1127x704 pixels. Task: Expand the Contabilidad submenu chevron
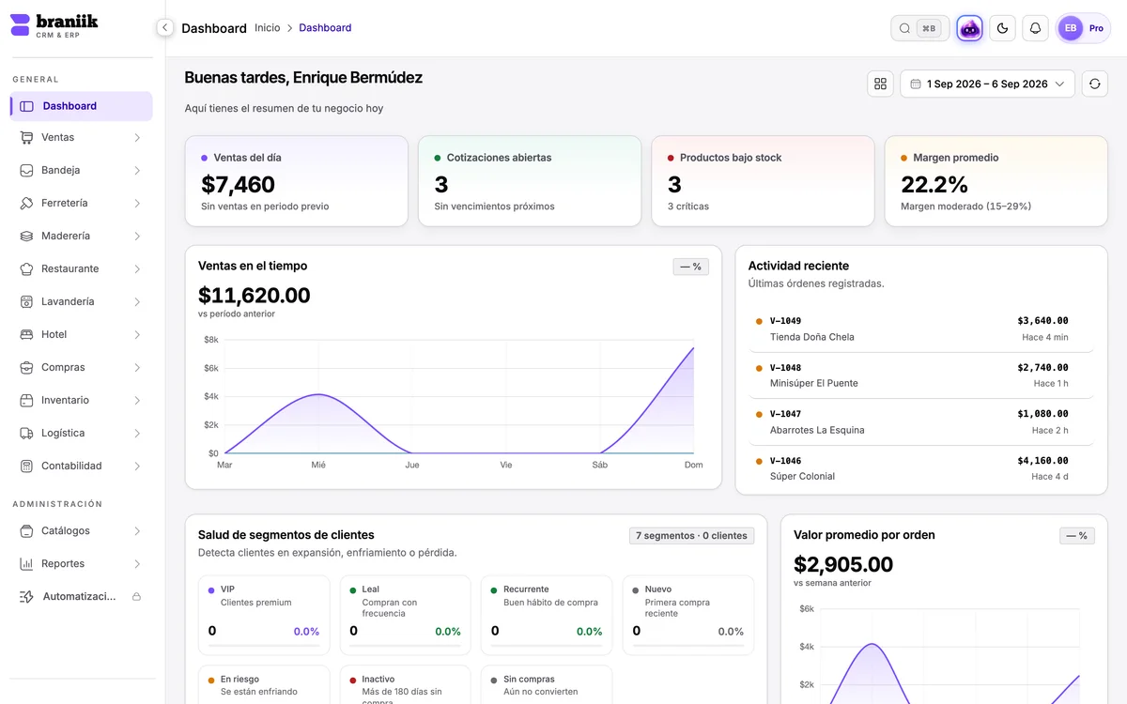click(137, 466)
